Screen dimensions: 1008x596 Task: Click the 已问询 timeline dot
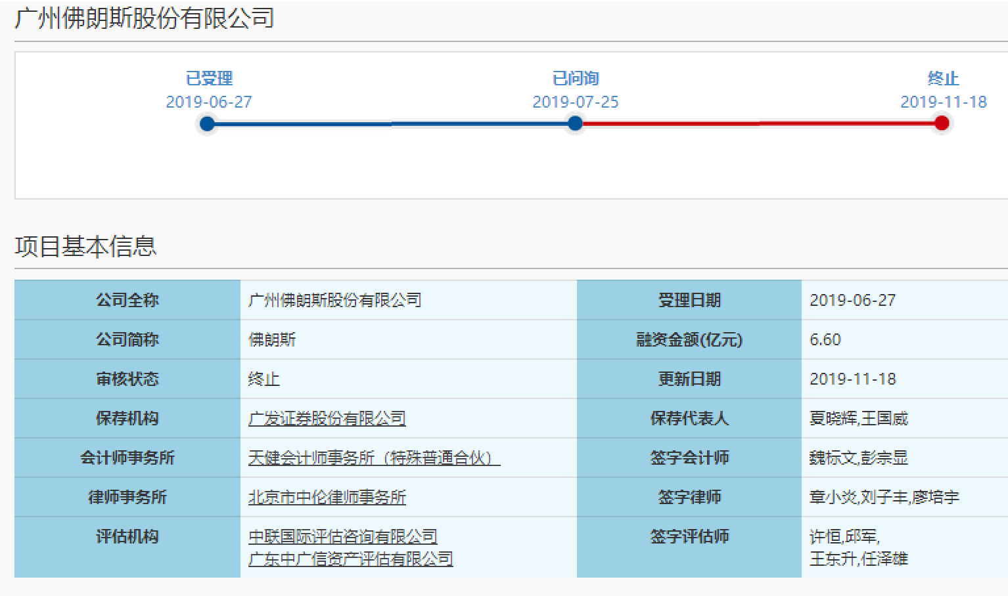pos(575,123)
